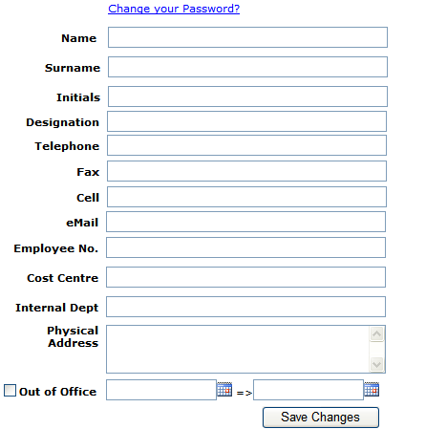447x429 pixels.
Task: Click into the Initials field
Action: 247,97
